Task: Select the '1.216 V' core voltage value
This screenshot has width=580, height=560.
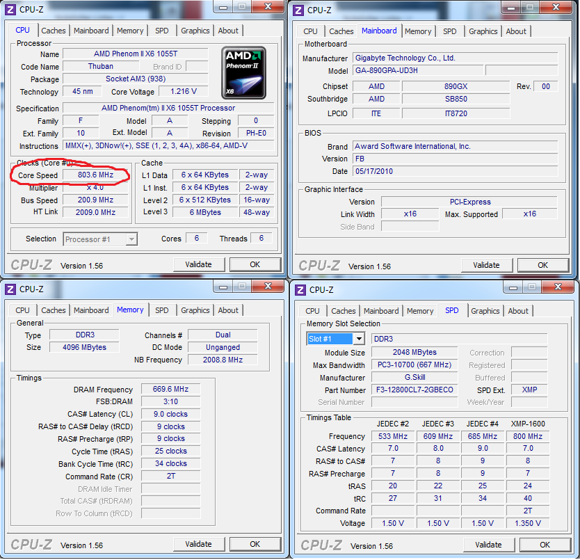Action: 184,91
